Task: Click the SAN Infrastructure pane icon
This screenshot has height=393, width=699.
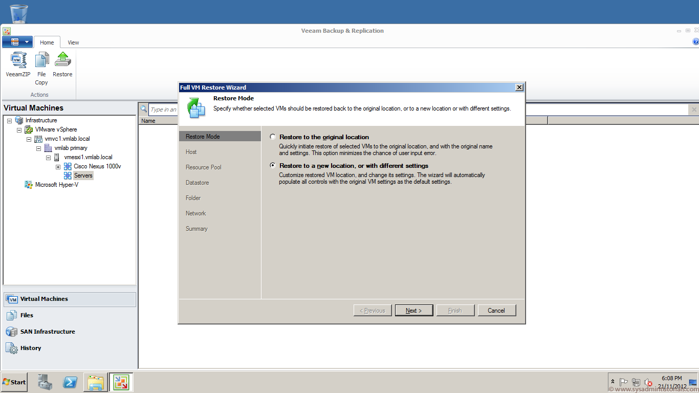Action: tap(12, 332)
